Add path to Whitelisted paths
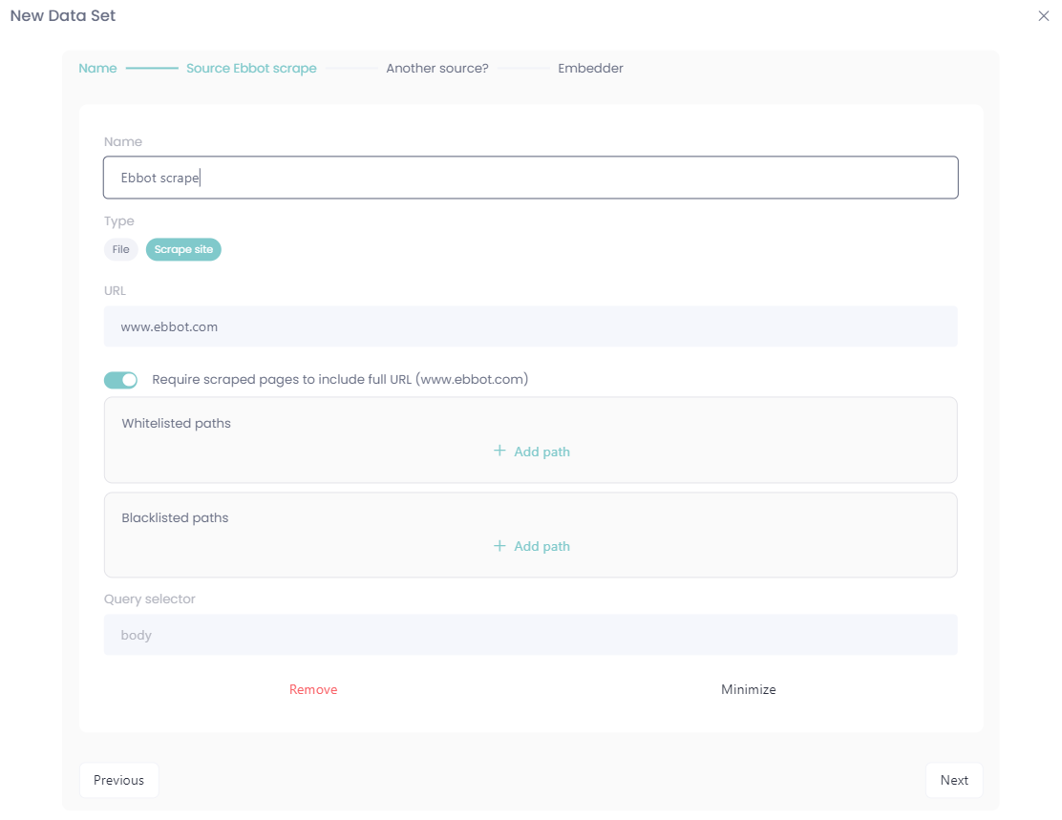Image resolution: width=1062 pixels, height=820 pixels. pyautogui.click(x=542, y=452)
